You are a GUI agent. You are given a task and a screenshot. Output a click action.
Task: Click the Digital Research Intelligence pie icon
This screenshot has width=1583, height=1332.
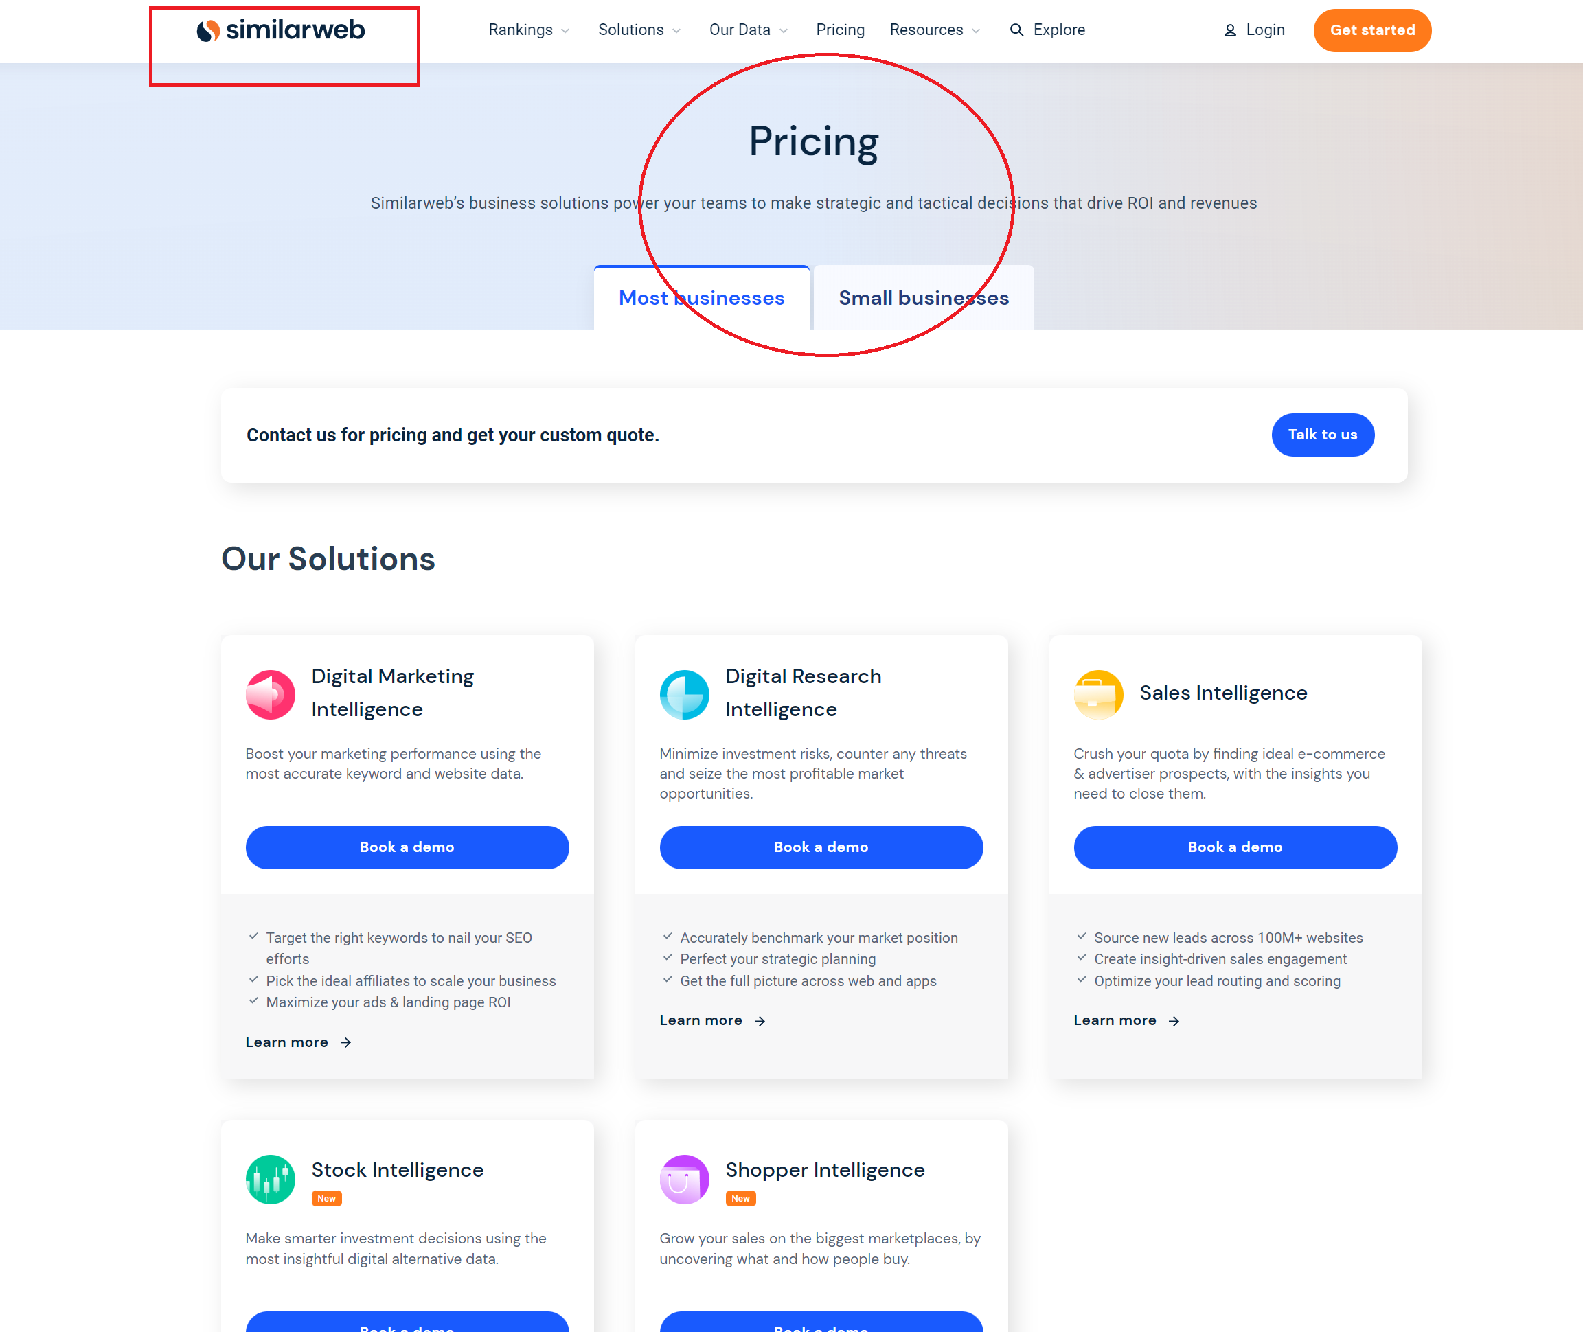(x=684, y=694)
